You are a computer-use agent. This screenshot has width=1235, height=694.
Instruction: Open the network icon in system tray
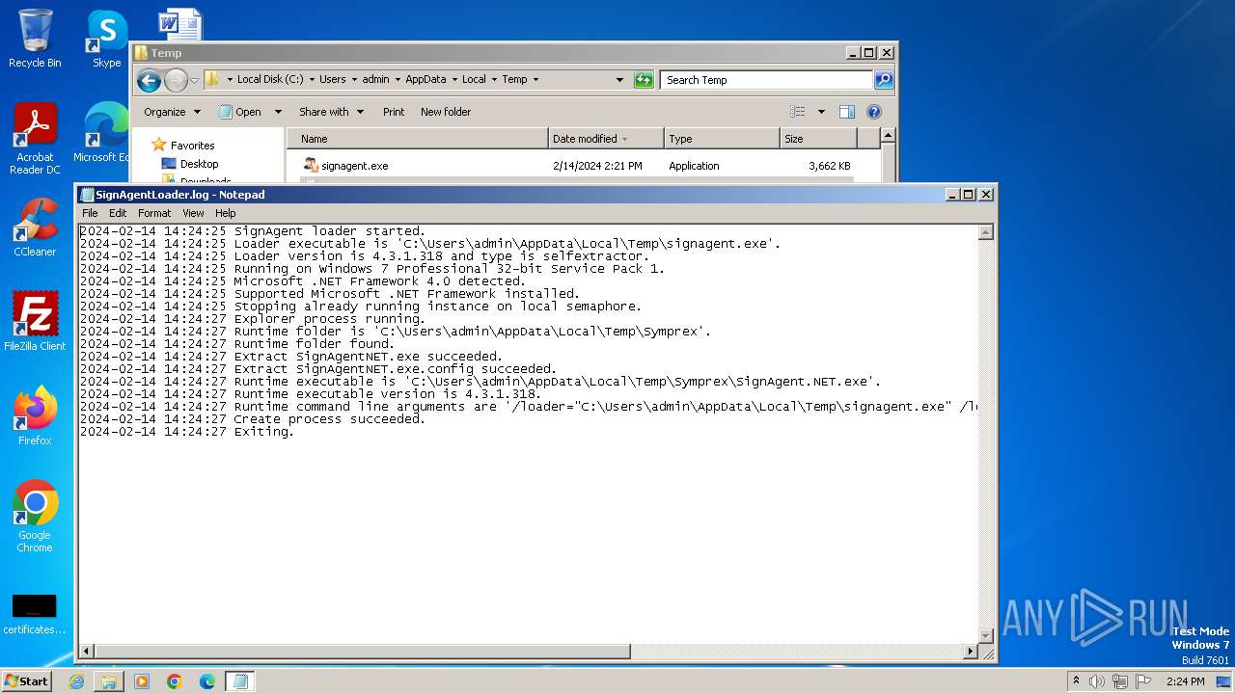tap(1120, 681)
